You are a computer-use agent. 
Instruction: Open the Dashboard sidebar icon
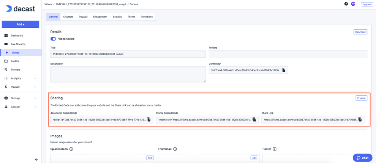click(6, 36)
